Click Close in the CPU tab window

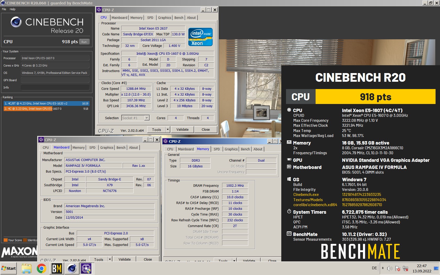point(206,129)
